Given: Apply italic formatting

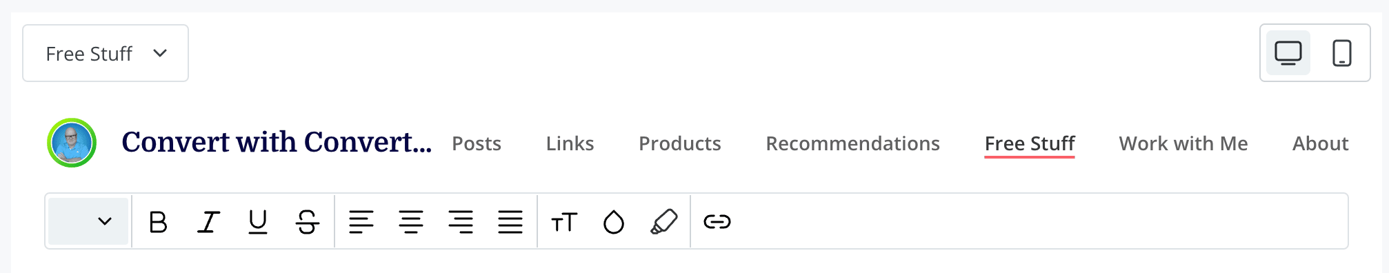Looking at the screenshot, I should click(208, 222).
